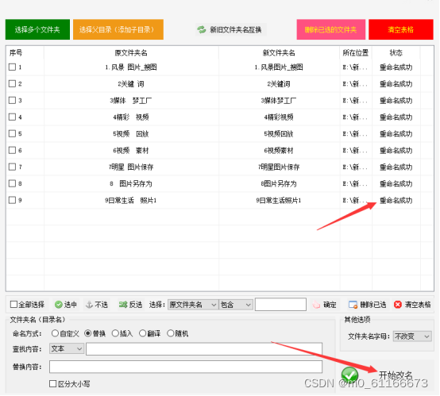Click new folder name cell 8图片另存为
Viewport: 440px width, 396px height.
[x=279, y=183]
